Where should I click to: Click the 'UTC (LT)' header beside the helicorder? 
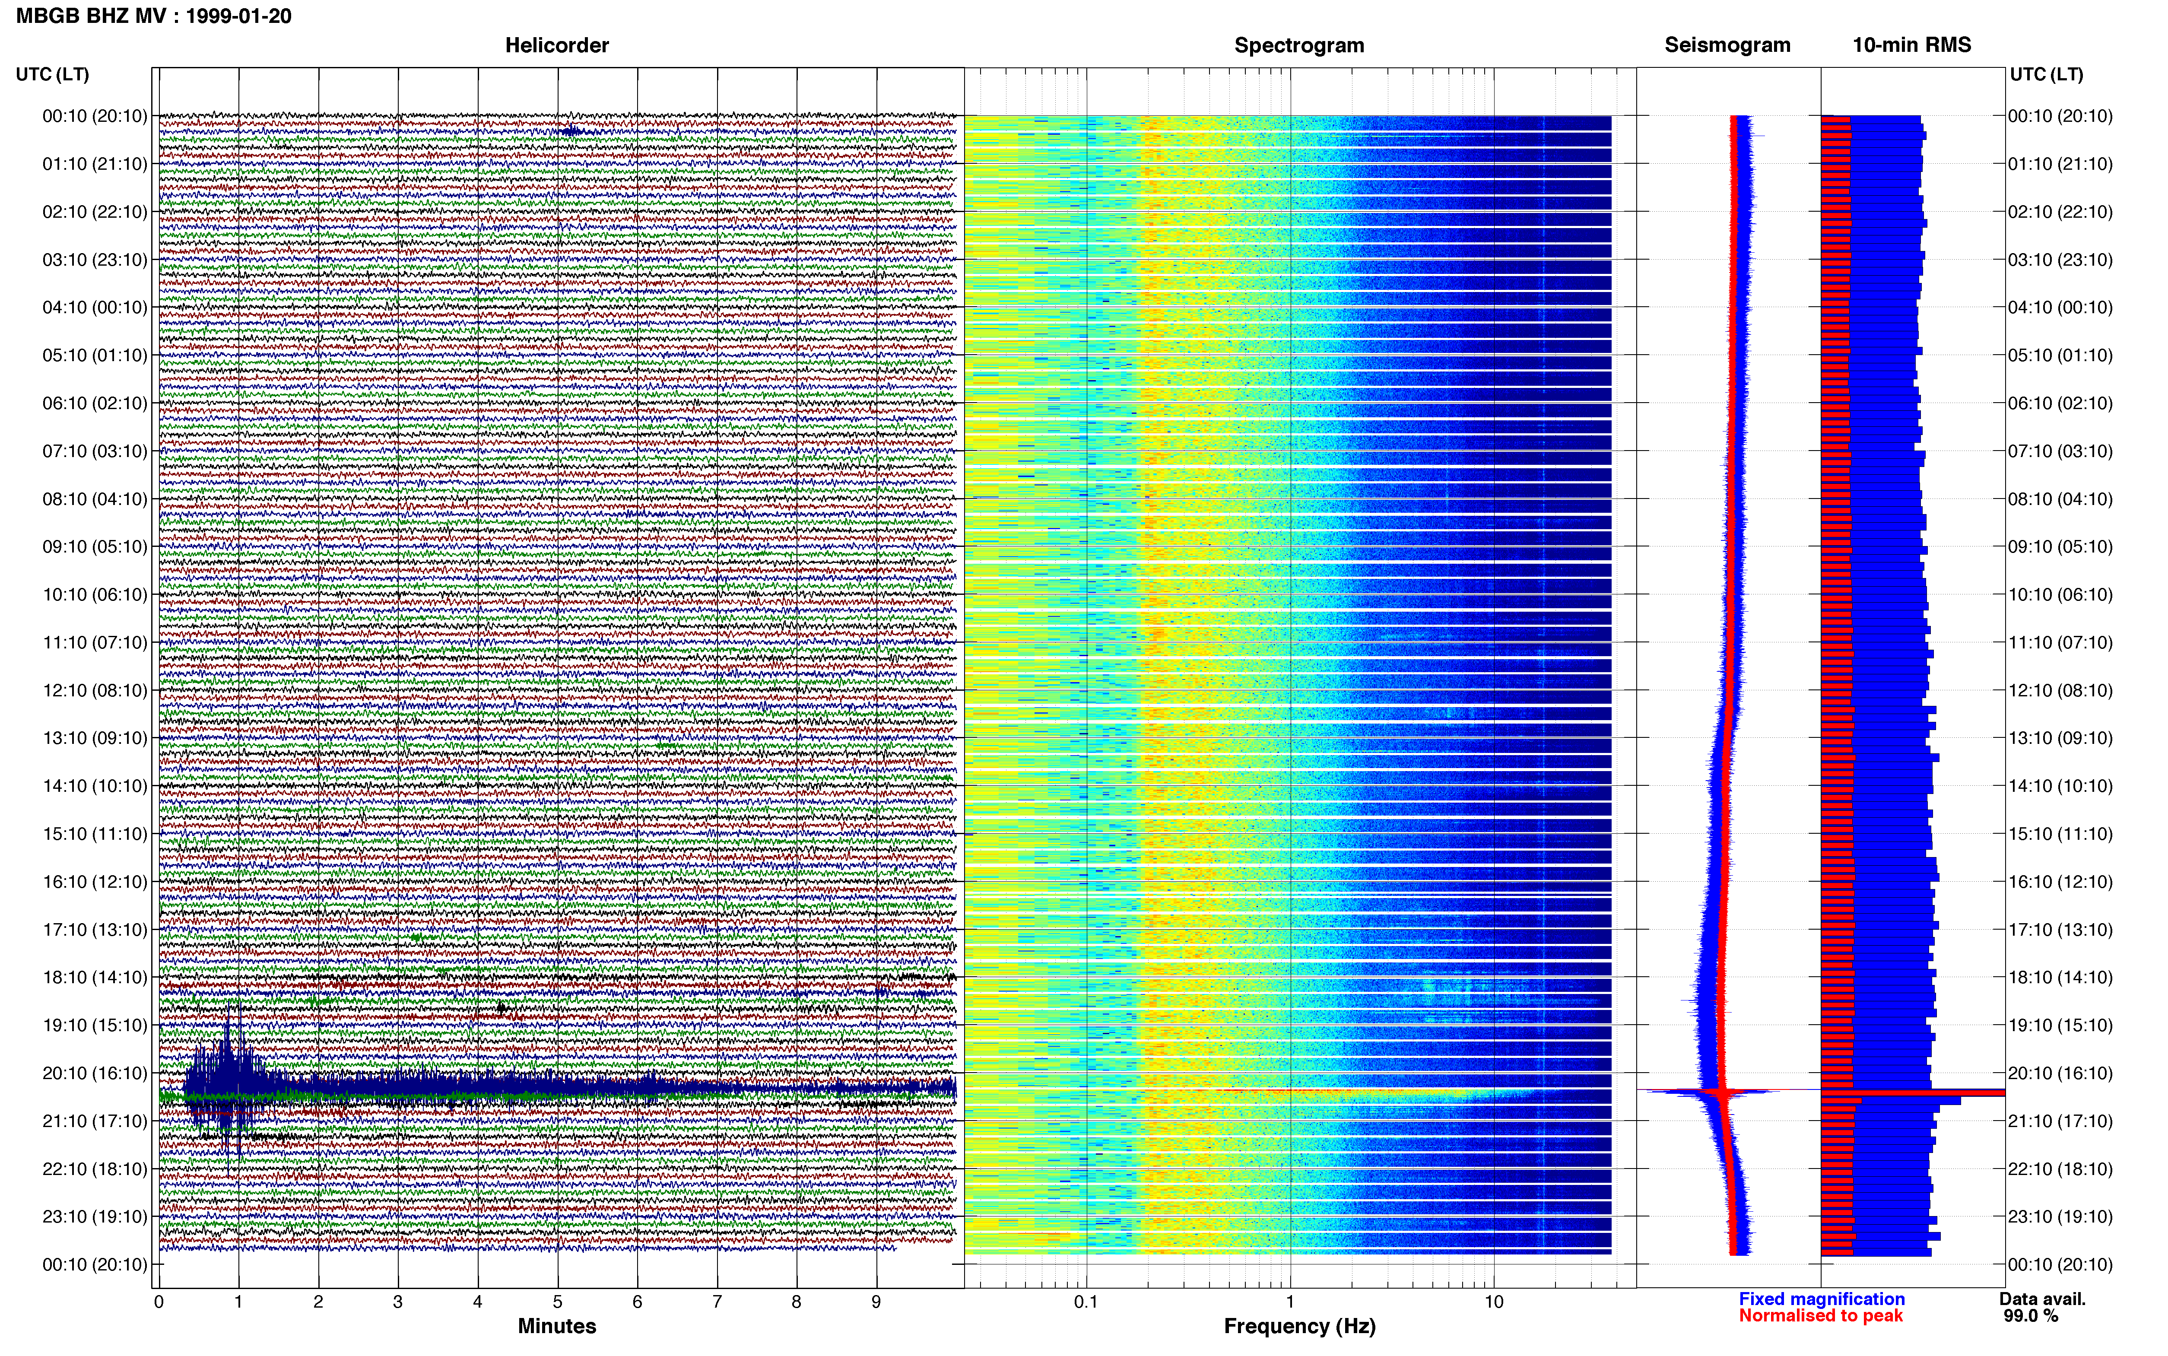click(52, 74)
